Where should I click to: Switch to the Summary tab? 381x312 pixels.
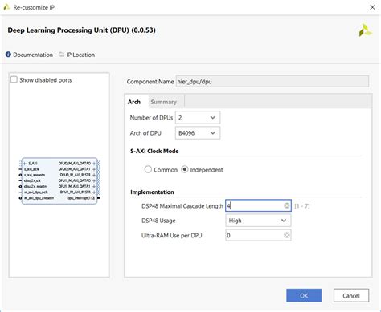(x=164, y=102)
